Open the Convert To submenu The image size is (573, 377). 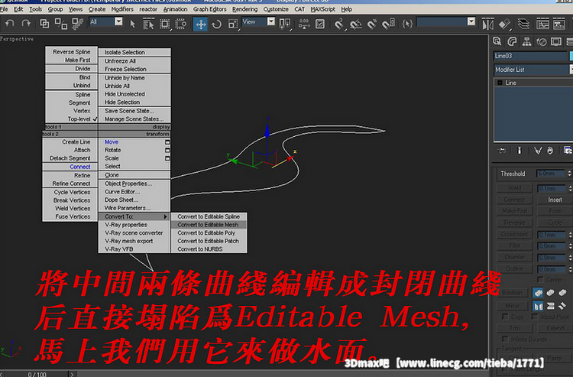(x=134, y=216)
